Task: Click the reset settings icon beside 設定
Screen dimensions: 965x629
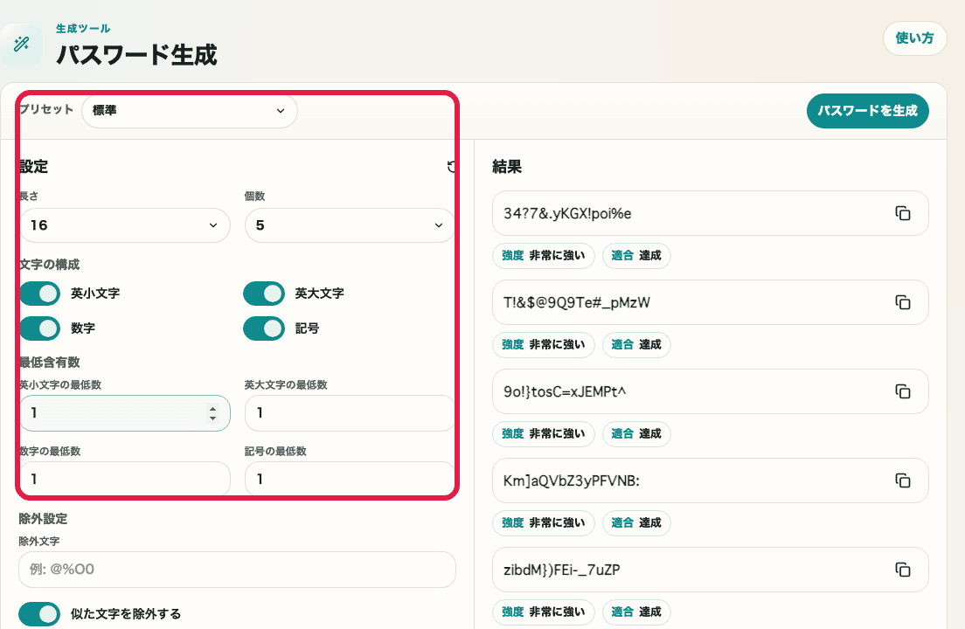Action: pos(451,166)
